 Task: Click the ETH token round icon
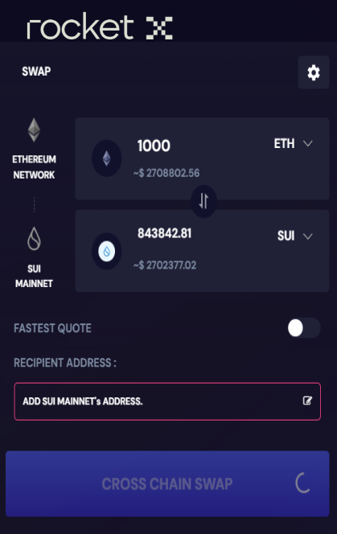pos(107,158)
